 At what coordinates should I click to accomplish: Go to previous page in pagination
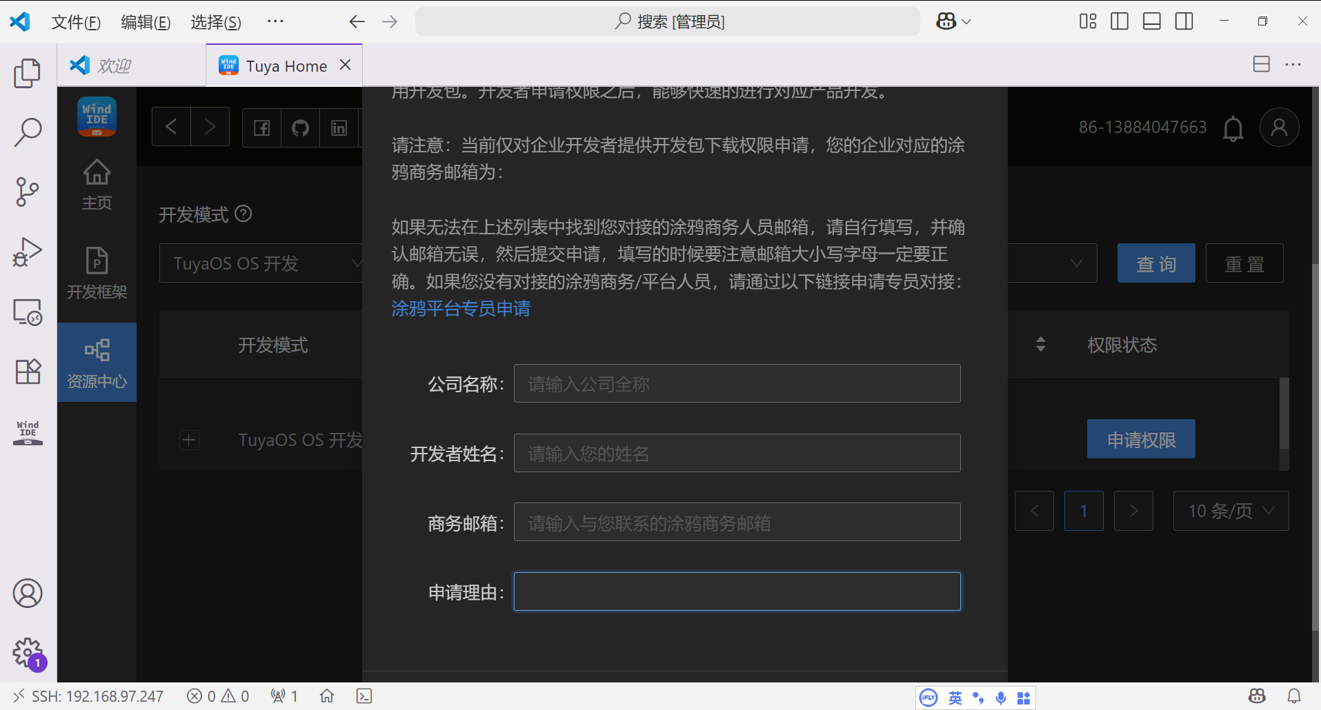[x=1034, y=511]
